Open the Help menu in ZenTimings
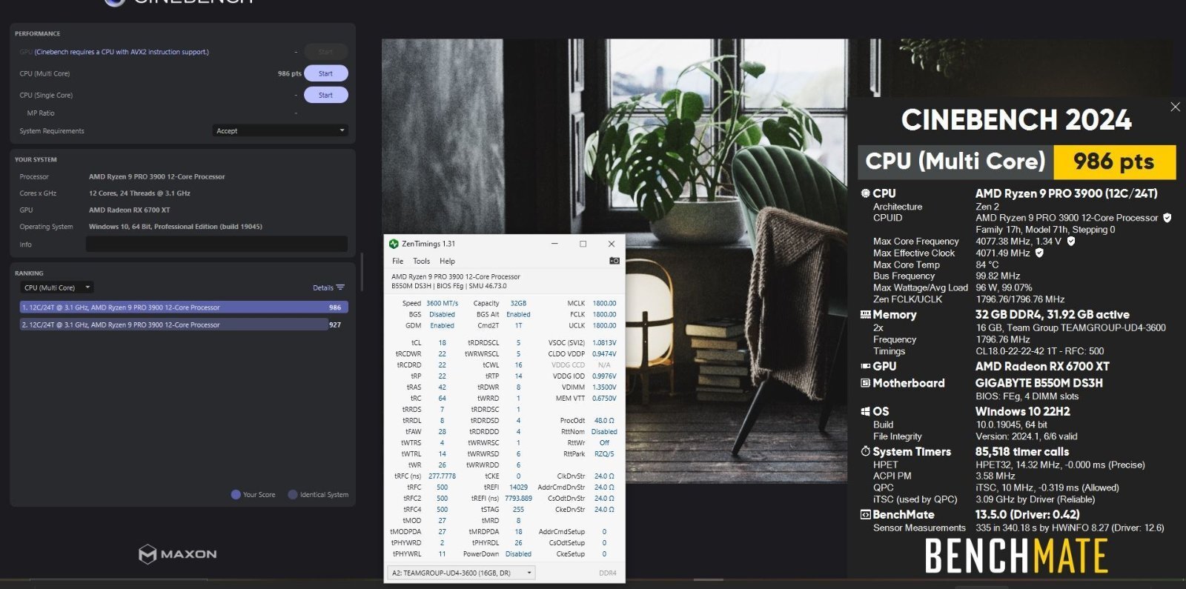Screen dimensions: 1186x589 coord(447,261)
